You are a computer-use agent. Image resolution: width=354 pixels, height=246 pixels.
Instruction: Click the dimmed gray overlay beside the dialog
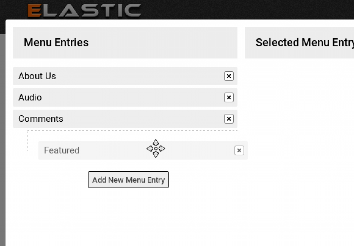[2, 138]
